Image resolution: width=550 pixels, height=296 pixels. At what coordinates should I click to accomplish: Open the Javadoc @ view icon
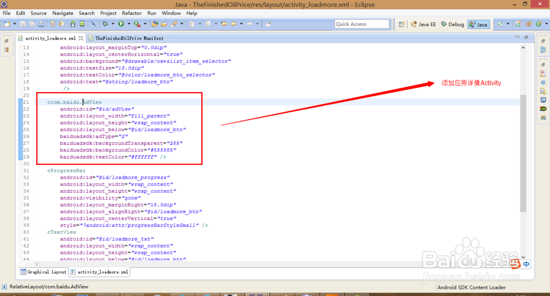543,82
